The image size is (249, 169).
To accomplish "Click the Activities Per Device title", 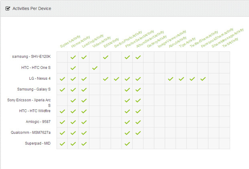I will (32, 8).
